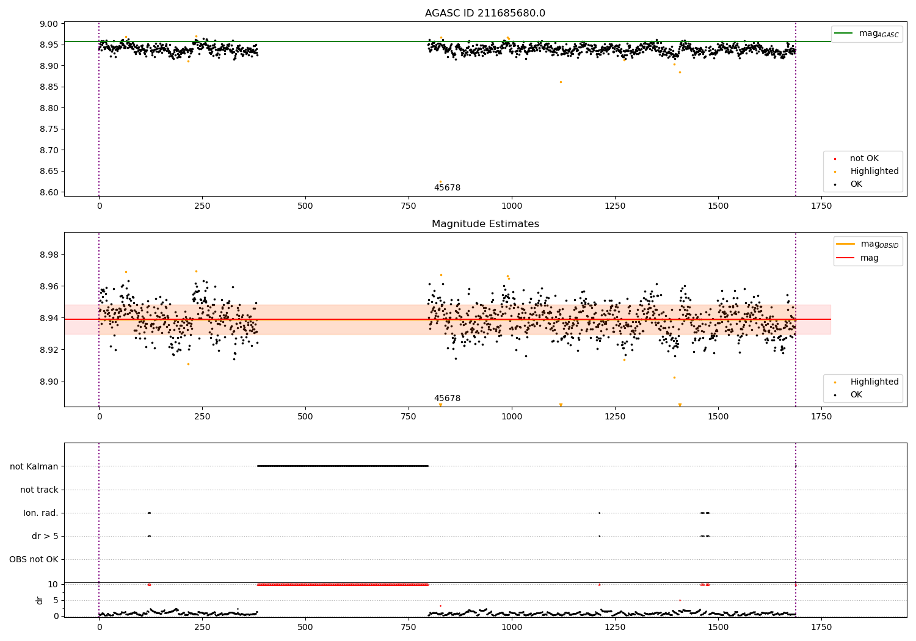The width and height of the screenshot is (916, 641).
Task: Click the 'AGASC ID 211685680.0' plot title
Action: [485, 13]
